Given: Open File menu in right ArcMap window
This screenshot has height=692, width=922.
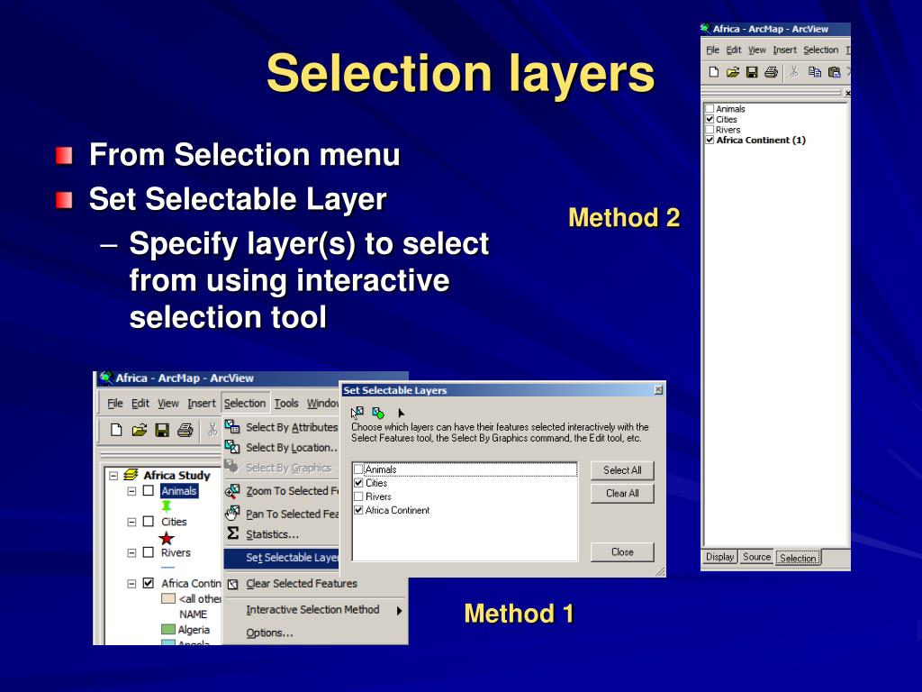Looking at the screenshot, I should pos(713,50).
